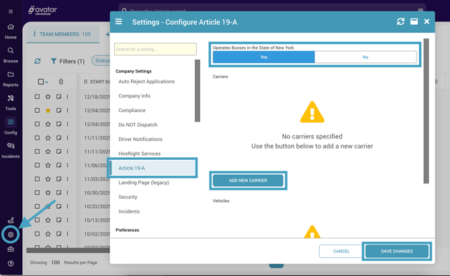Open Incidents in the left sidebar
This screenshot has width=450, height=276.
11,150
